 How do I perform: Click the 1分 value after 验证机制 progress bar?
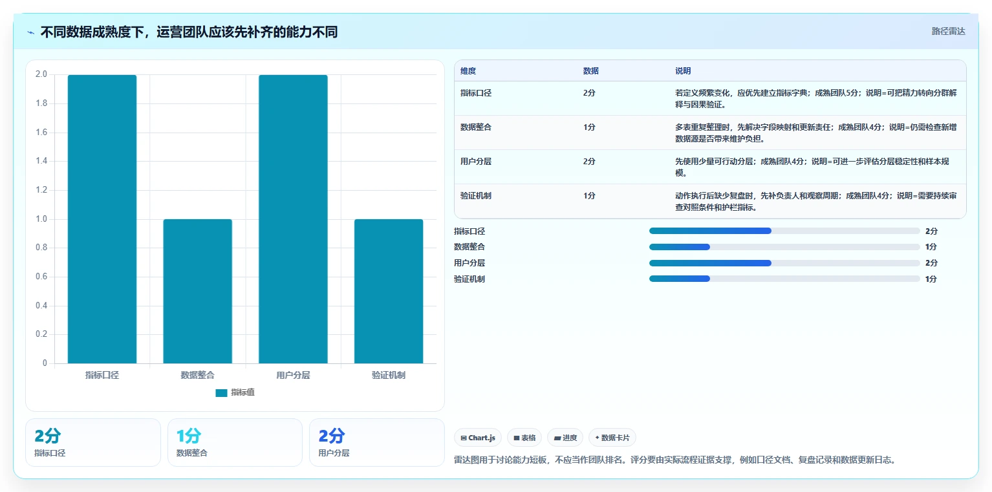pos(931,279)
